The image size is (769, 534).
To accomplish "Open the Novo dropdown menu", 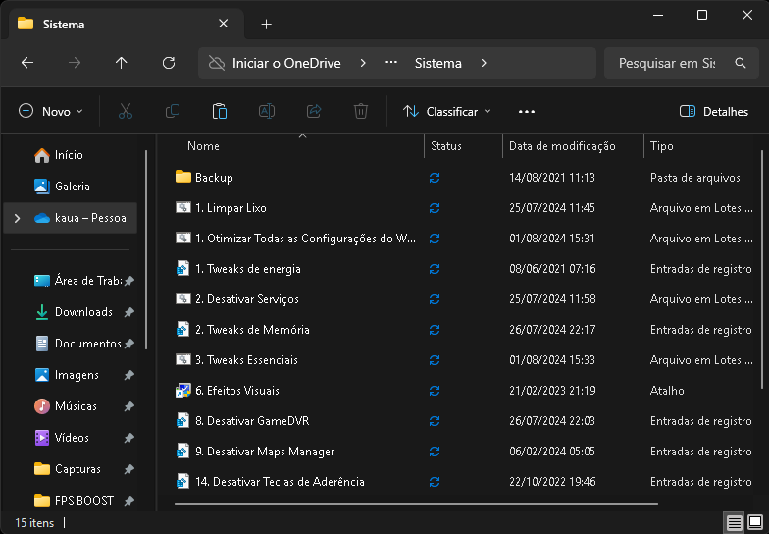I will point(51,112).
